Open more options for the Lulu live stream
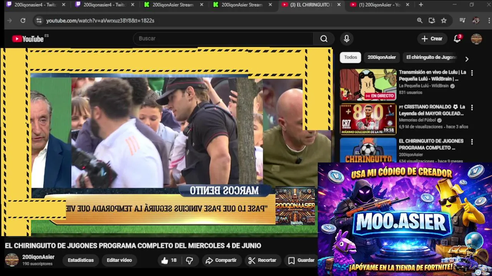The width and height of the screenshot is (492, 276). pyautogui.click(x=472, y=72)
